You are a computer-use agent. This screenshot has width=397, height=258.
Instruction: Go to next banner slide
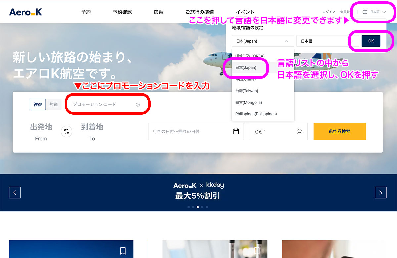[x=380, y=193]
